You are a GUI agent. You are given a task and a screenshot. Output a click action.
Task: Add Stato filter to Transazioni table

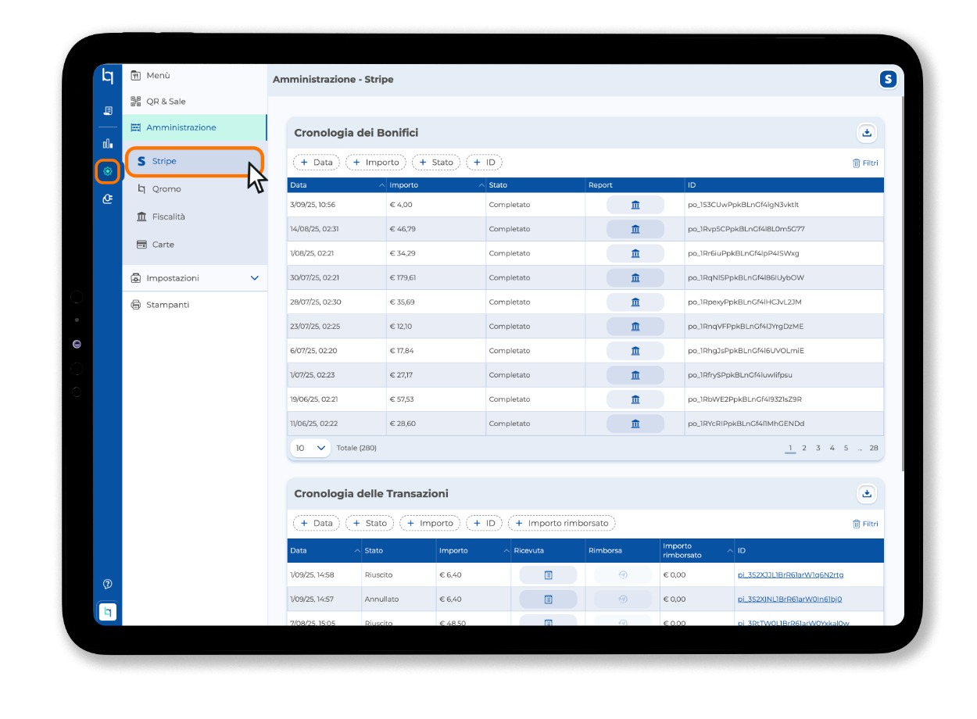click(370, 524)
